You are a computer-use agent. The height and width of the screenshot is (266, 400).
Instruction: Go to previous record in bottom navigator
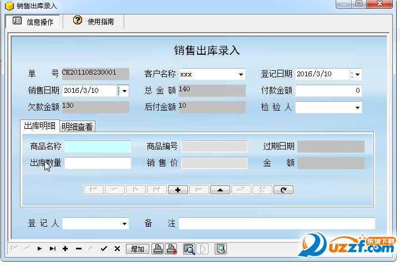27,248
